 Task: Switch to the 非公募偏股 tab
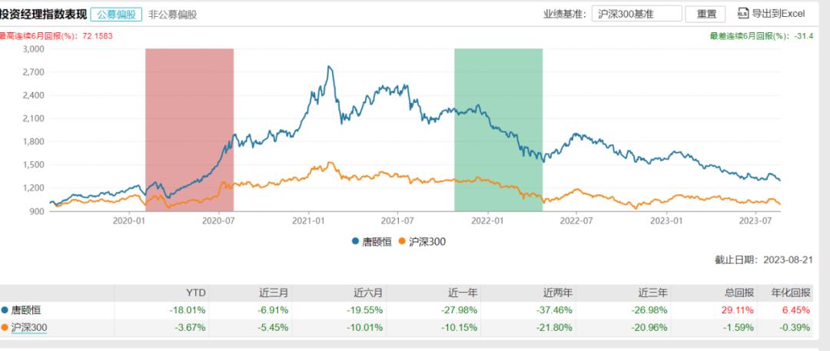[172, 14]
